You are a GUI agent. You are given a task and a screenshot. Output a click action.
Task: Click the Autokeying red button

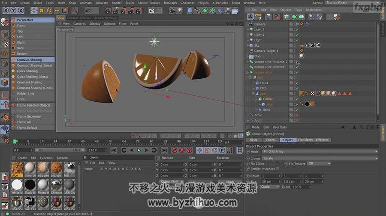pos(182,150)
